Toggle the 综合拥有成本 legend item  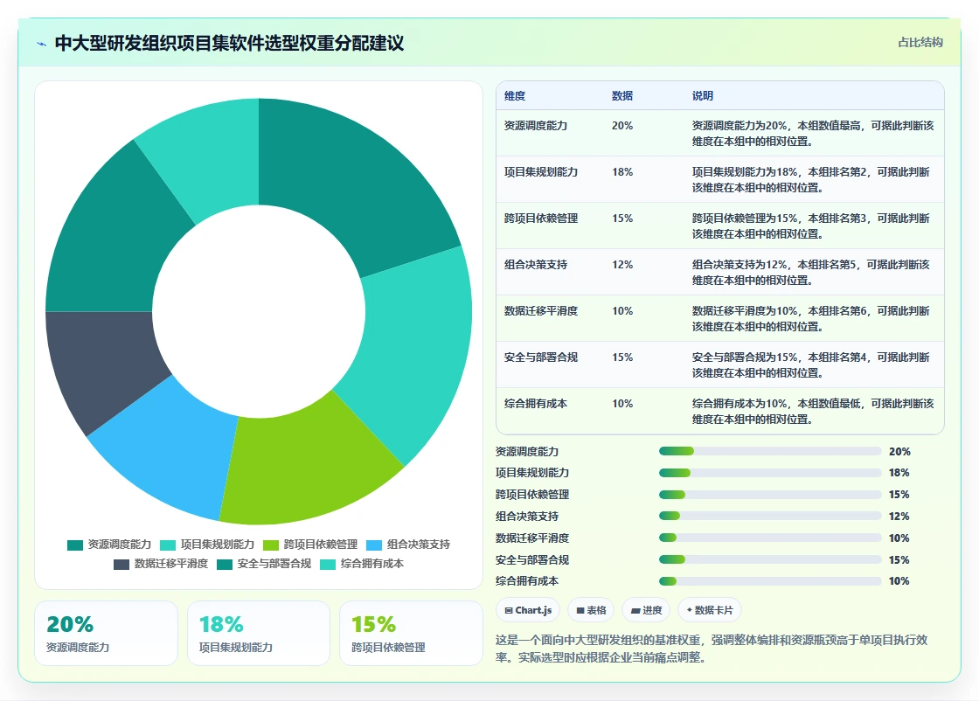point(362,564)
